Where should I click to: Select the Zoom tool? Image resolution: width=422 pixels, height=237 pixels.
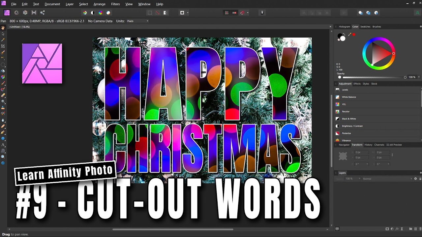(3, 157)
